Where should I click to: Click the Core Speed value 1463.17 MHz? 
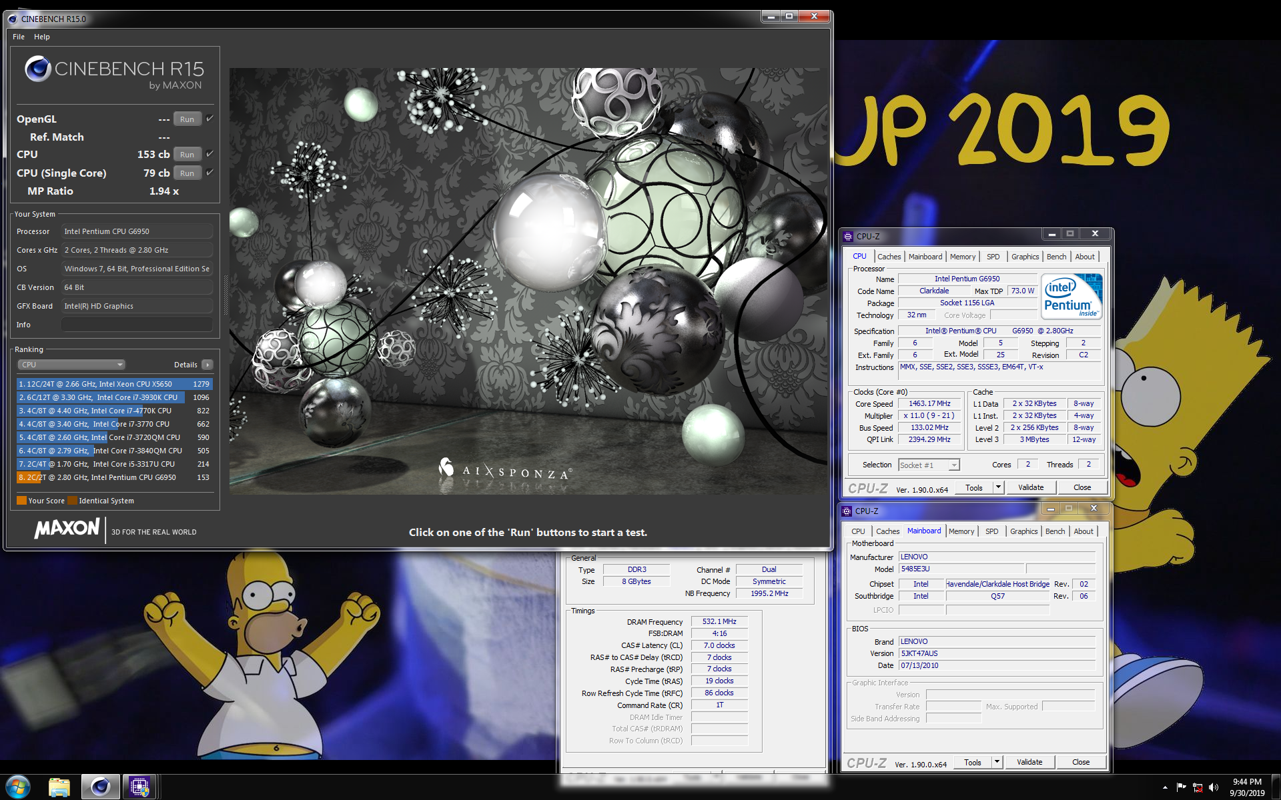(x=929, y=404)
